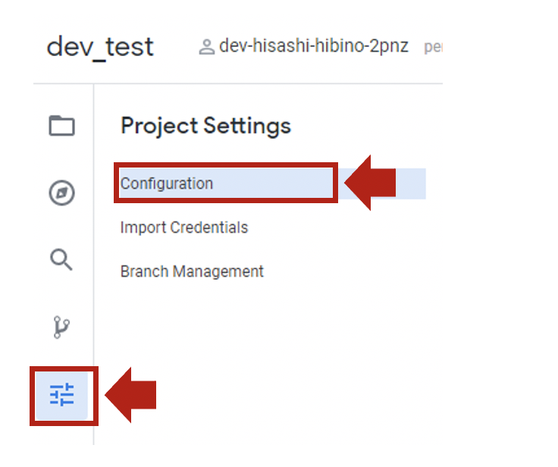Click the blue highlight right of Configuration's arrow

[412, 183]
